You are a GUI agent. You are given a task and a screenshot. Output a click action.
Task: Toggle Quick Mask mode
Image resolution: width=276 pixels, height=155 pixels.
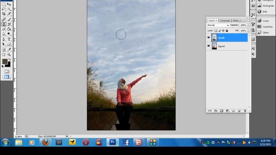[x=7, y=71]
